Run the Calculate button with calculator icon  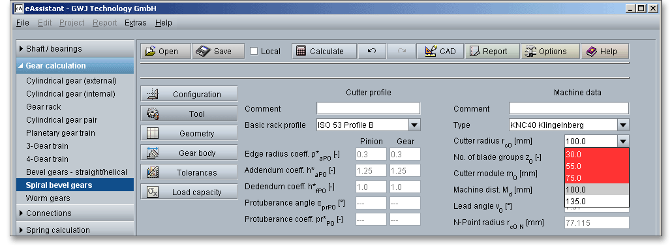tap(324, 51)
